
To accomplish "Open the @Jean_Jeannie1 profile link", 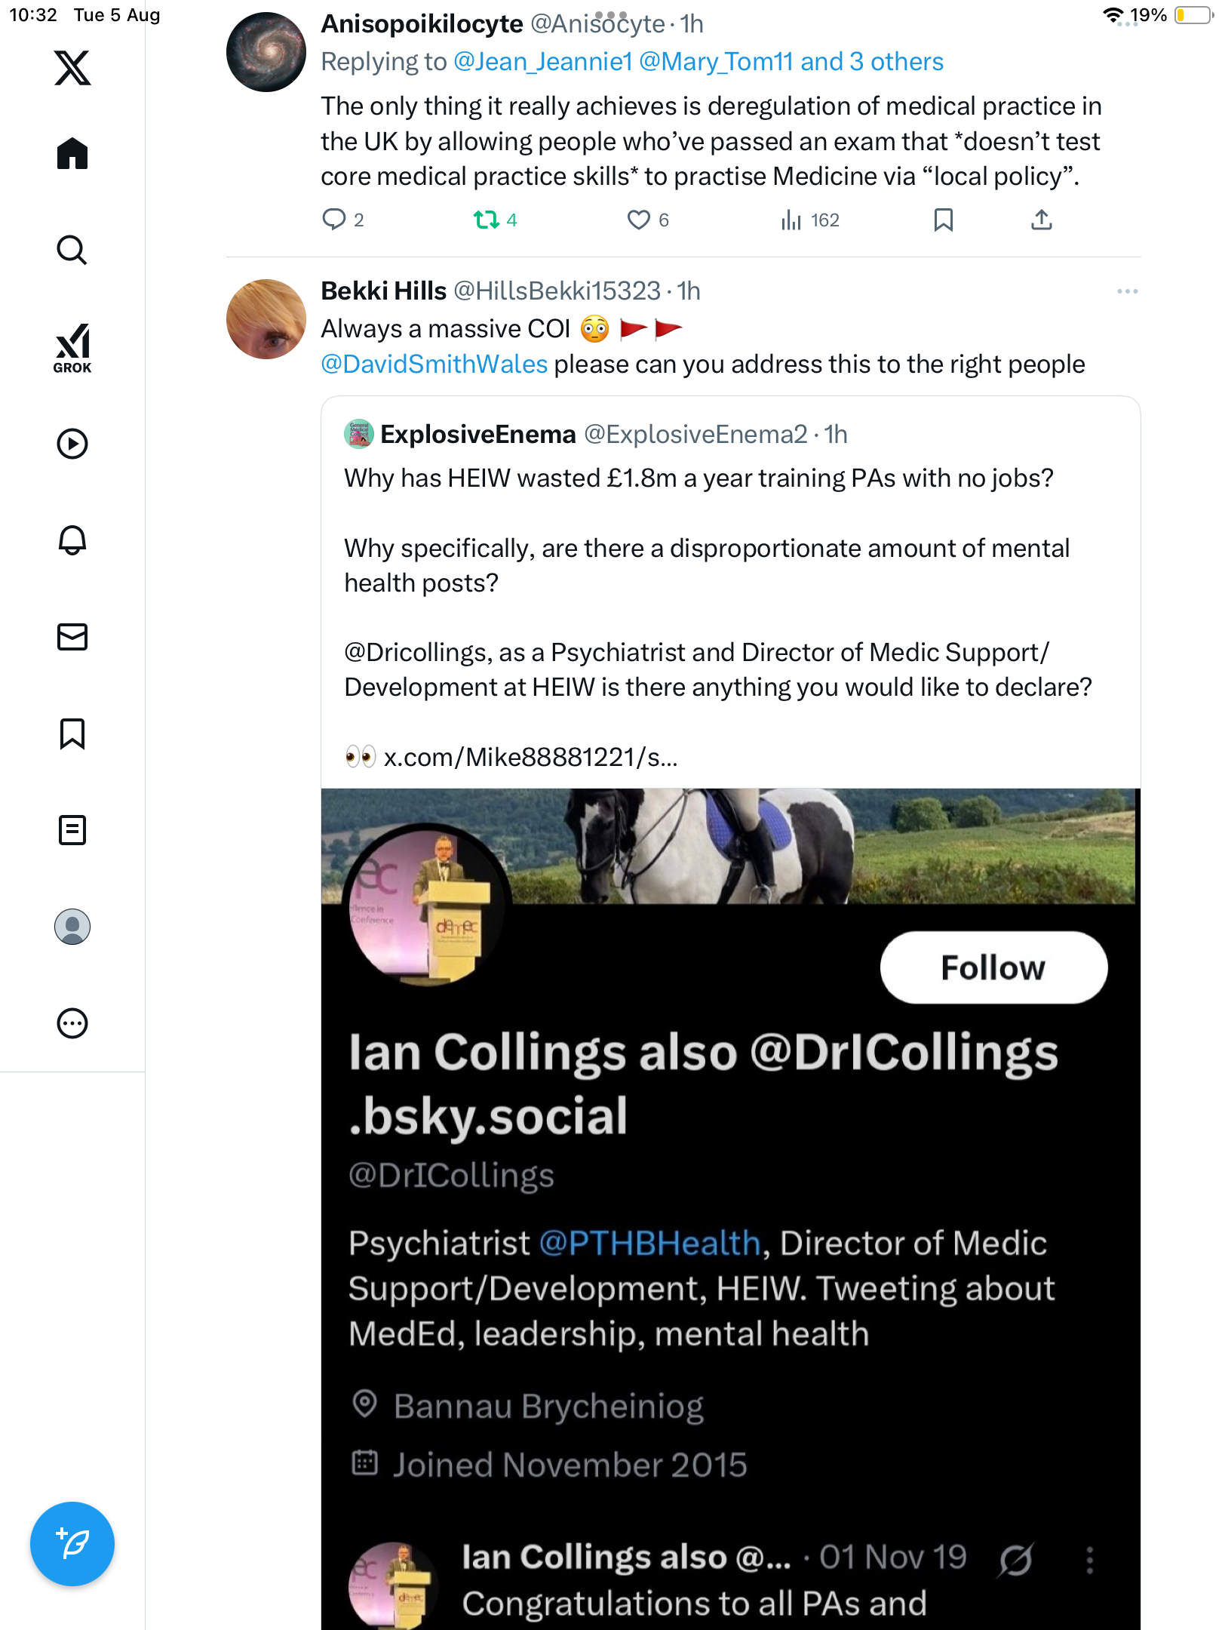I will pyautogui.click(x=542, y=62).
